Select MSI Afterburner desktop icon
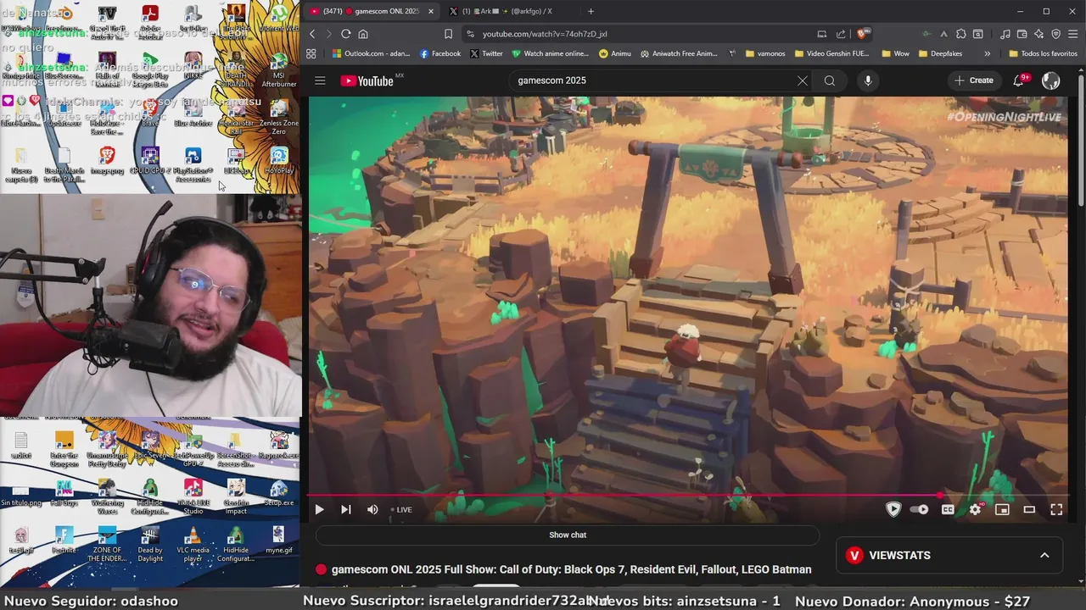The height and width of the screenshot is (610, 1086). 278,71
